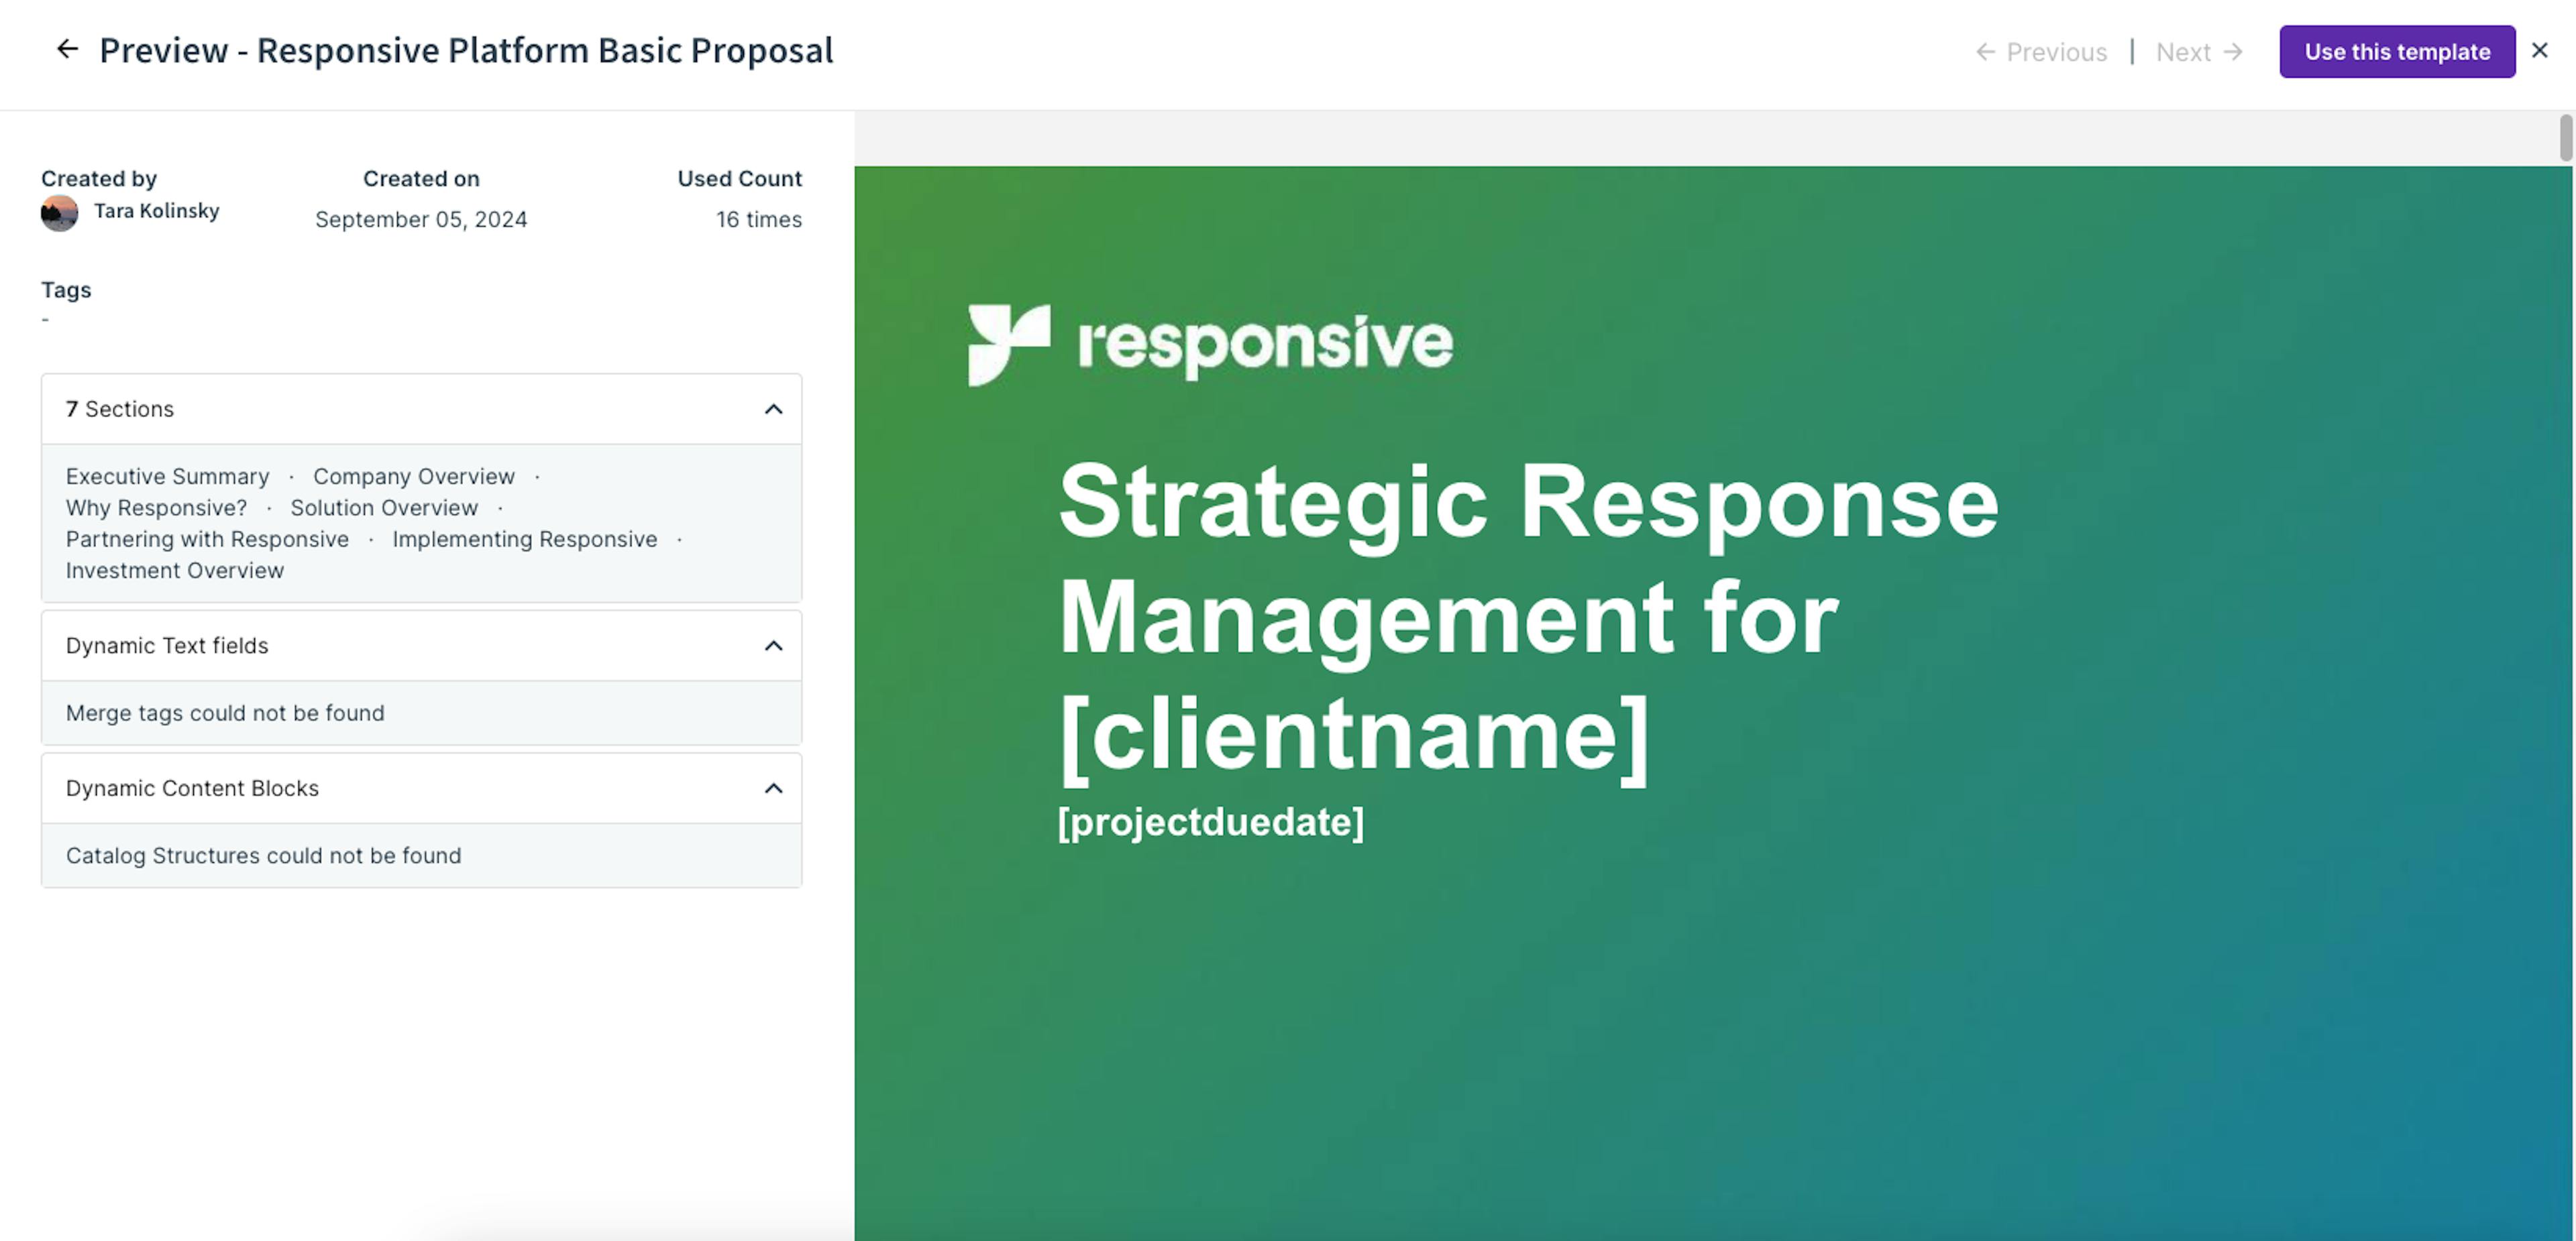Select the Partnering with Responsive section
Screen dimensions: 2576x1241
click(x=207, y=540)
